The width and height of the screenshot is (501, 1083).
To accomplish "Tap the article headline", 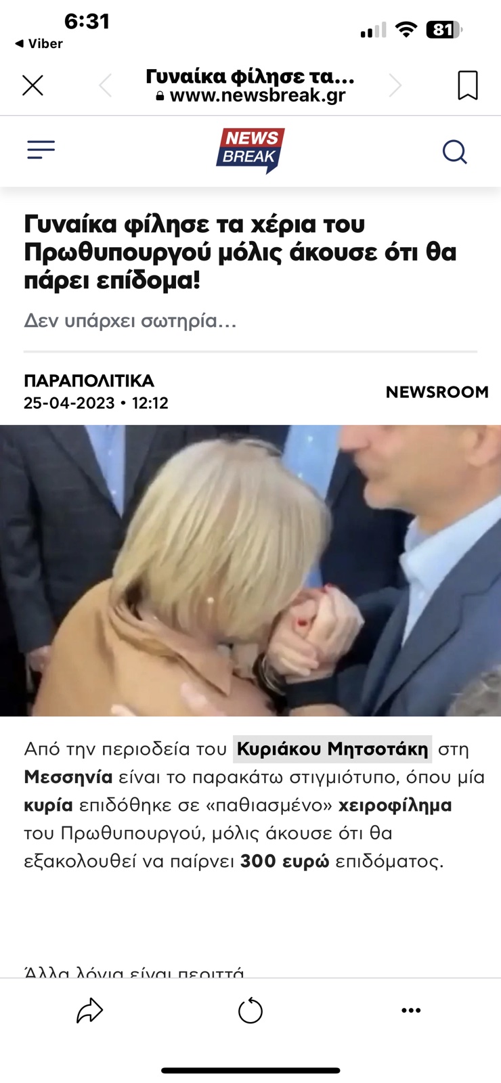I will [x=240, y=252].
